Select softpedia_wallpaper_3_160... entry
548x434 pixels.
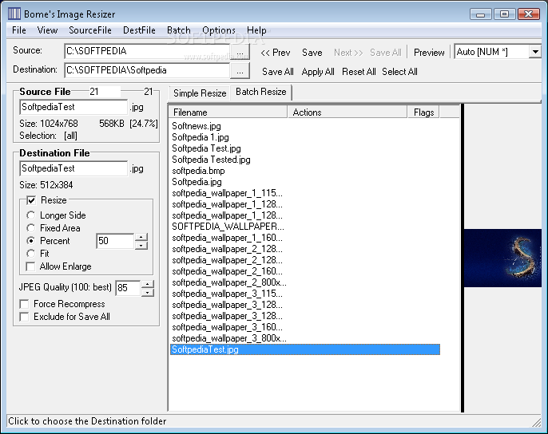point(228,327)
